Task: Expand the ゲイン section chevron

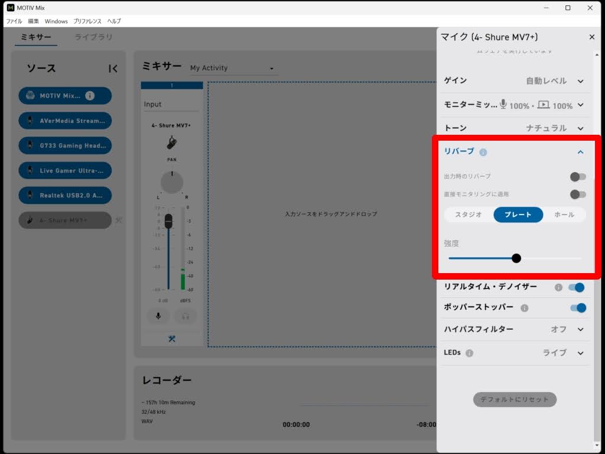Action: (x=580, y=81)
